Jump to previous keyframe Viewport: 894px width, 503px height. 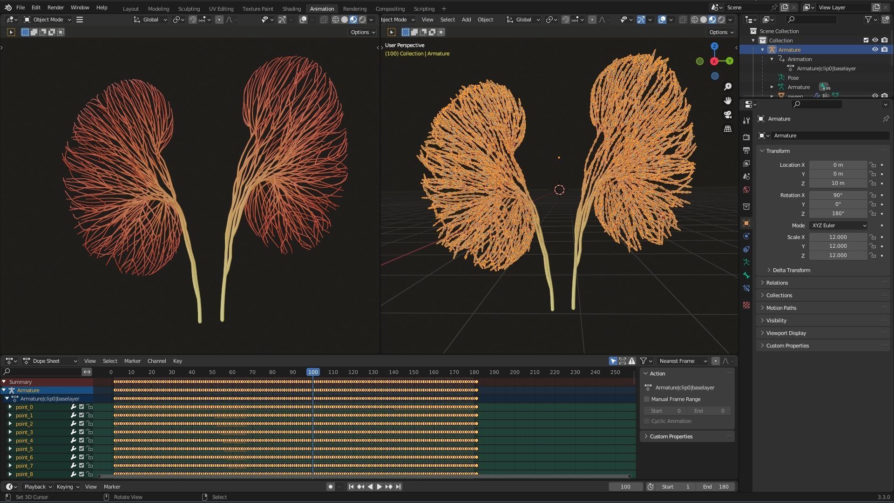click(x=360, y=487)
